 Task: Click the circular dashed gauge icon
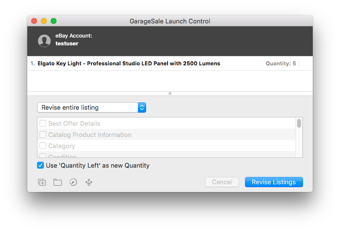click(x=73, y=182)
